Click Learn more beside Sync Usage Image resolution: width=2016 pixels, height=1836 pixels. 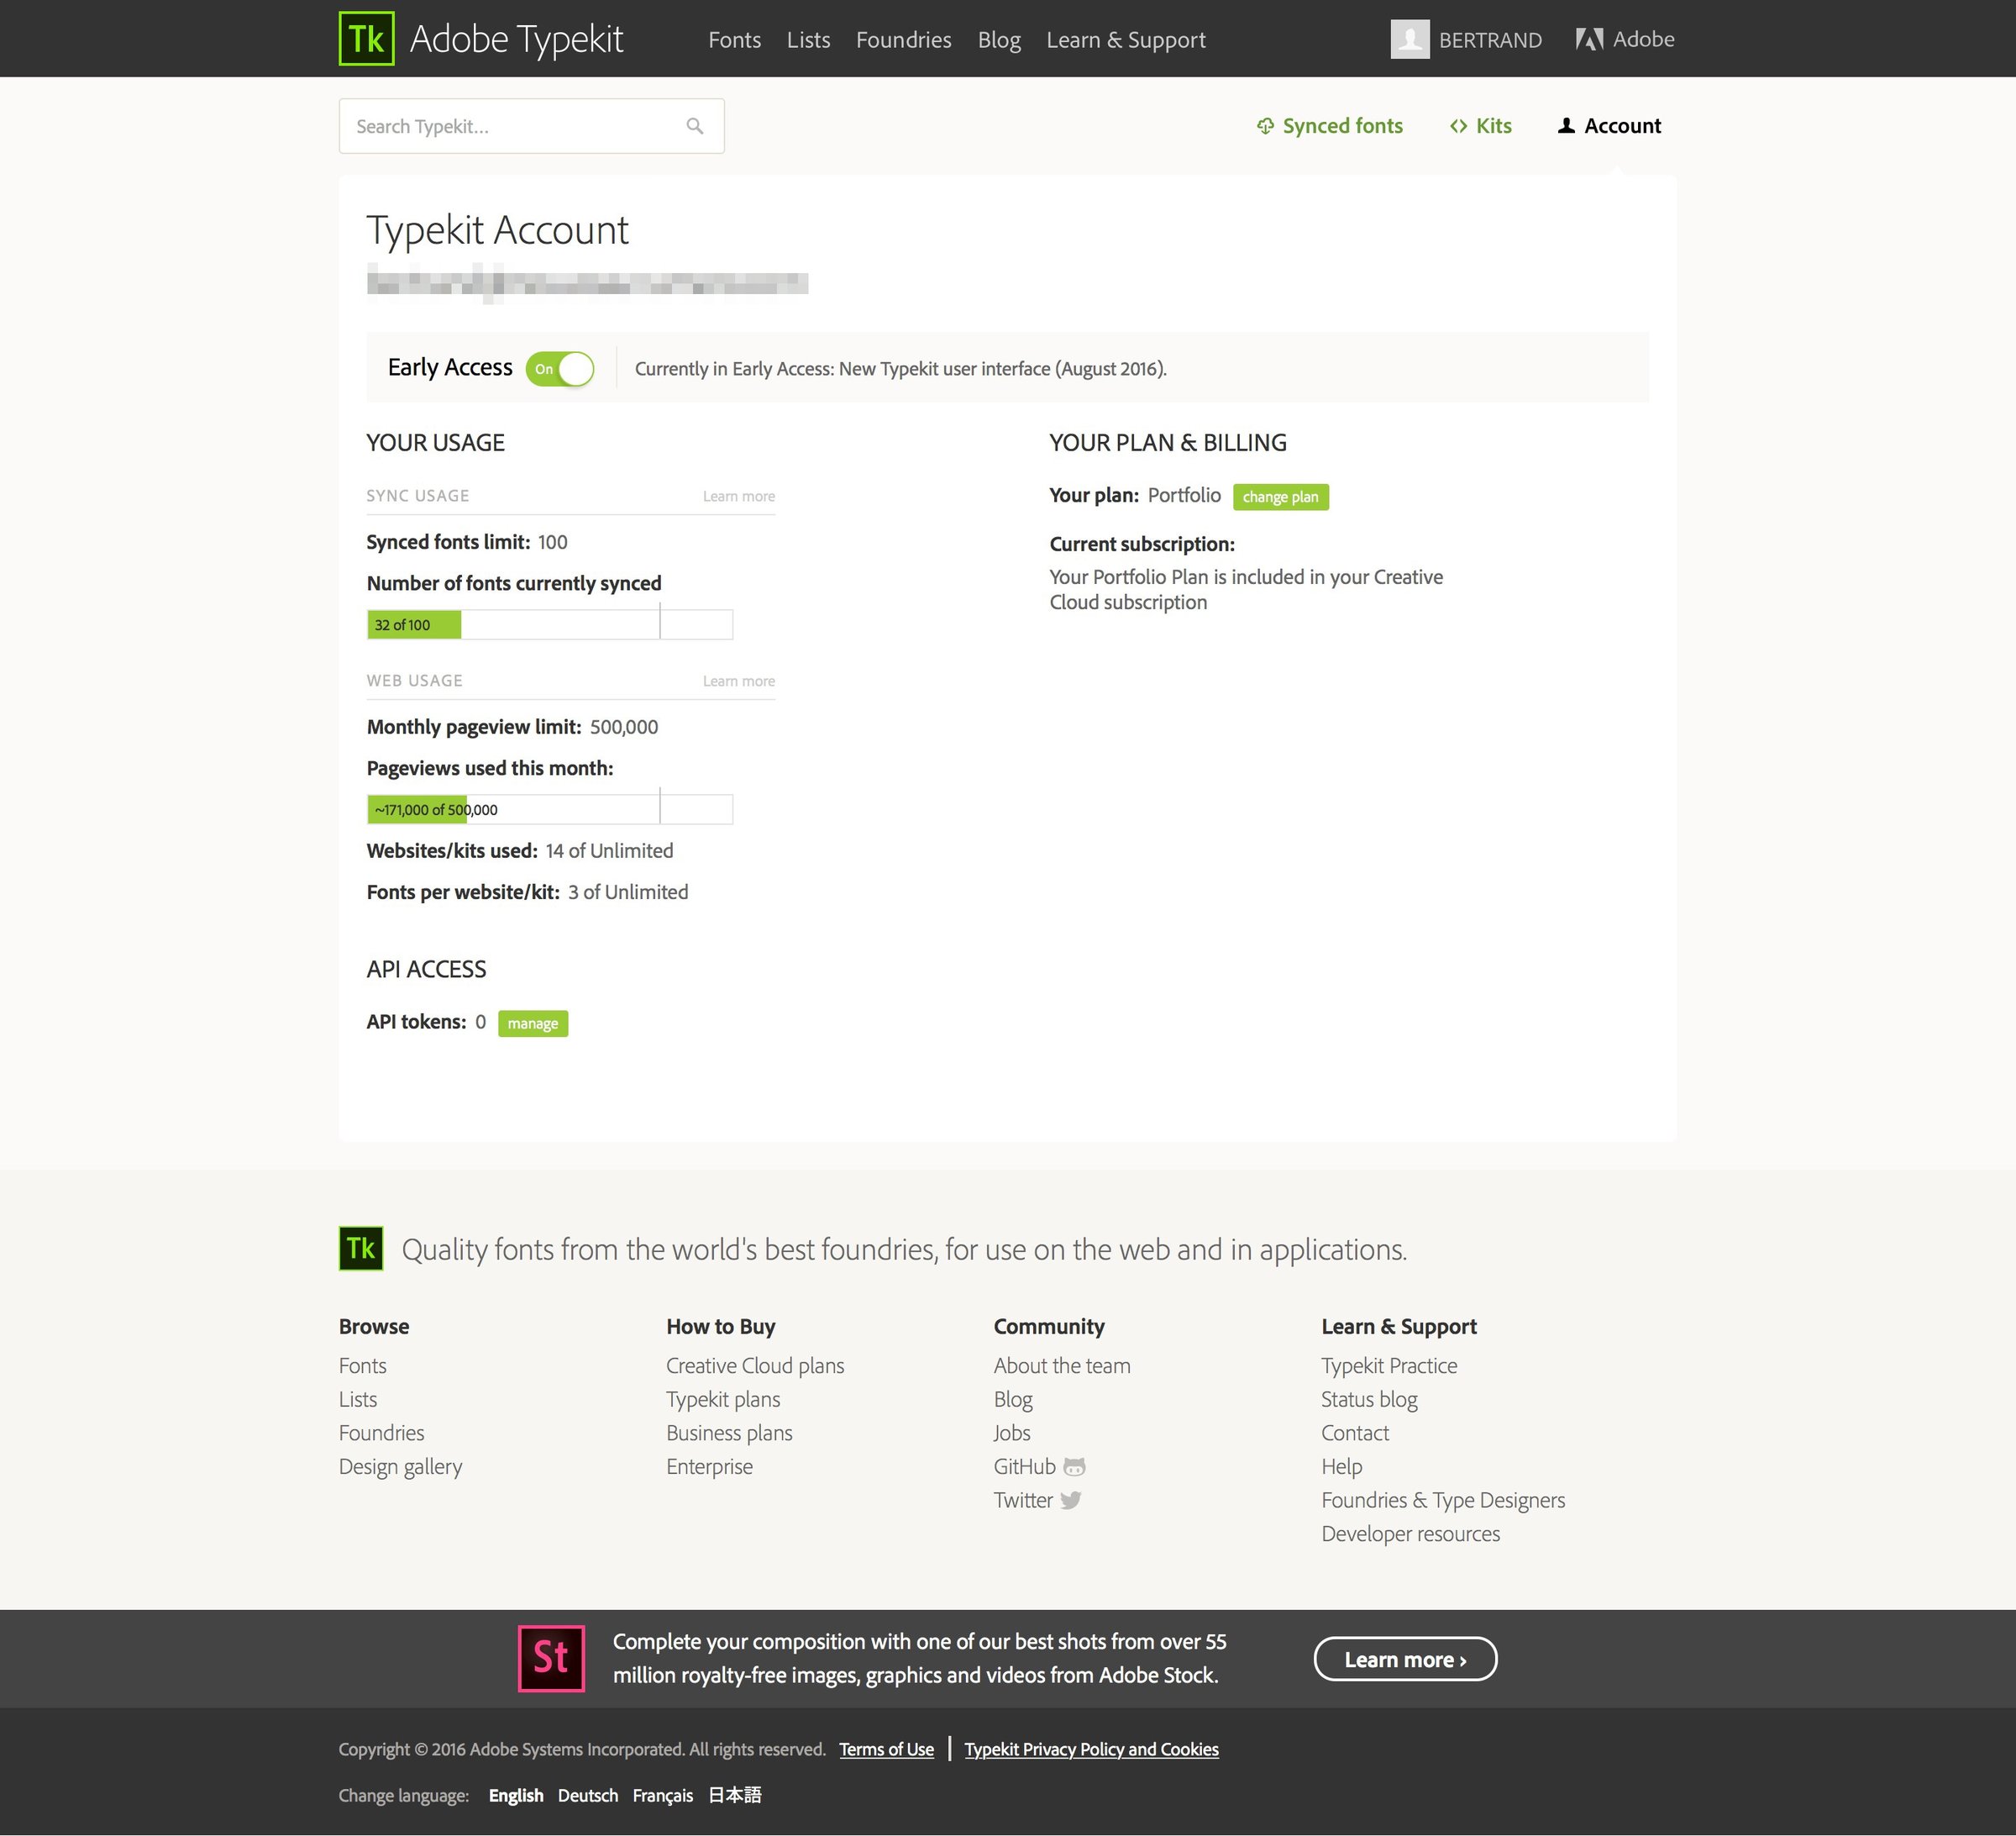[x=739, y=497]
